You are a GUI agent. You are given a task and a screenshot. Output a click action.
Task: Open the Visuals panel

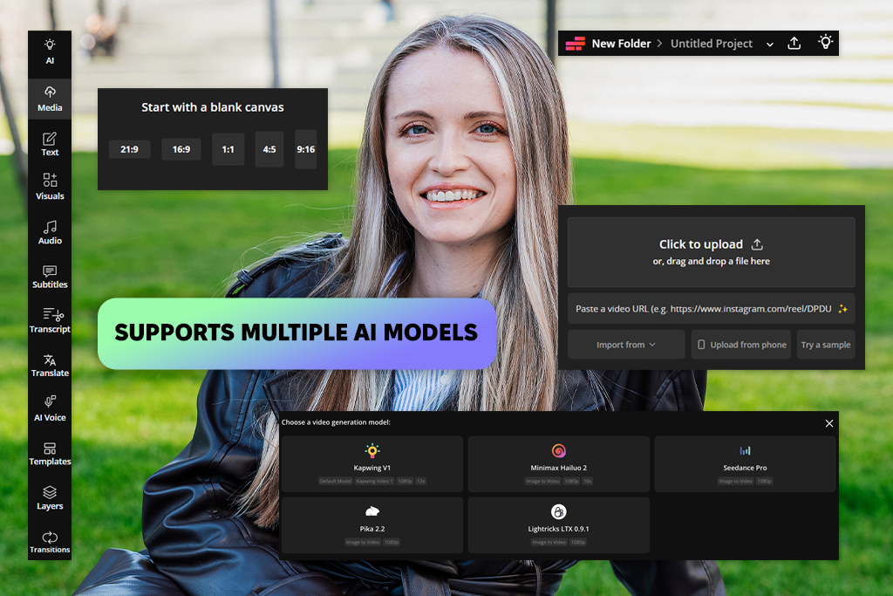50,187
